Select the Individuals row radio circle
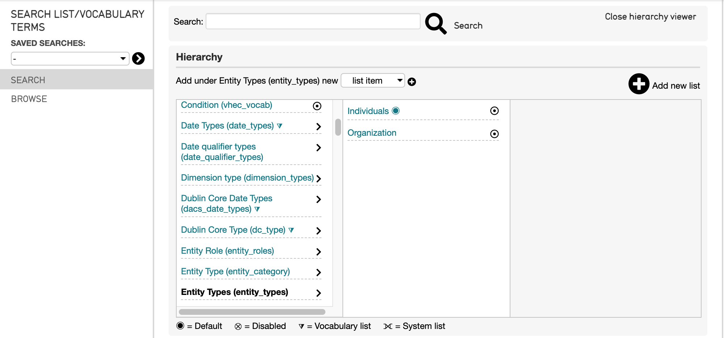Screen dimensions: 724x338 tap(494, 111)
